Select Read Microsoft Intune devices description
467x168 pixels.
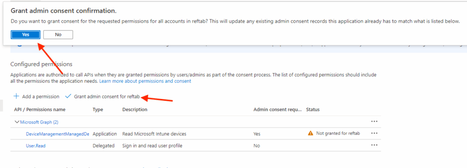pos(154,134)
